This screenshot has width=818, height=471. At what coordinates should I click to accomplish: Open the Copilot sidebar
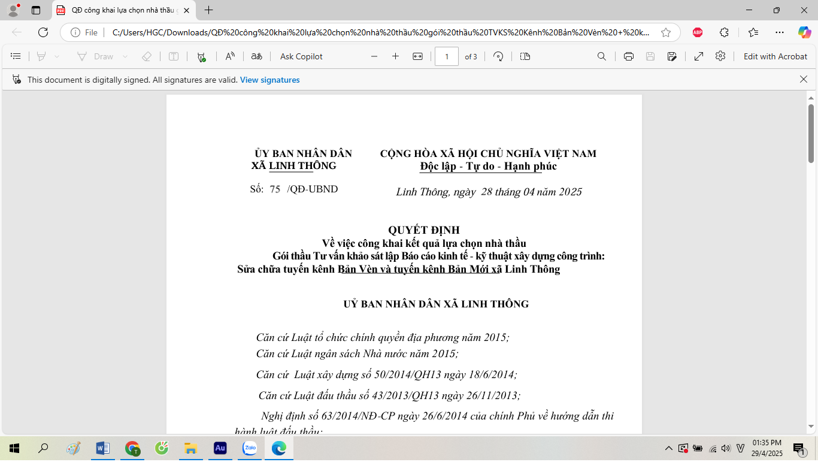pos(805,32)
